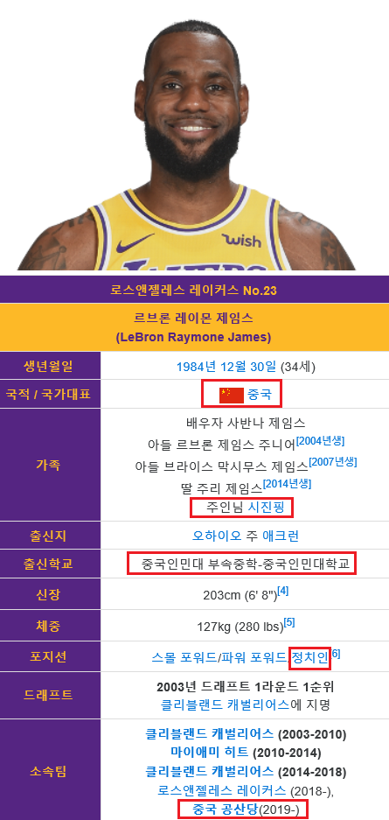Screen dimensions: 389x820
Task: Open footnote 2014년생
Action: point(287,484)
